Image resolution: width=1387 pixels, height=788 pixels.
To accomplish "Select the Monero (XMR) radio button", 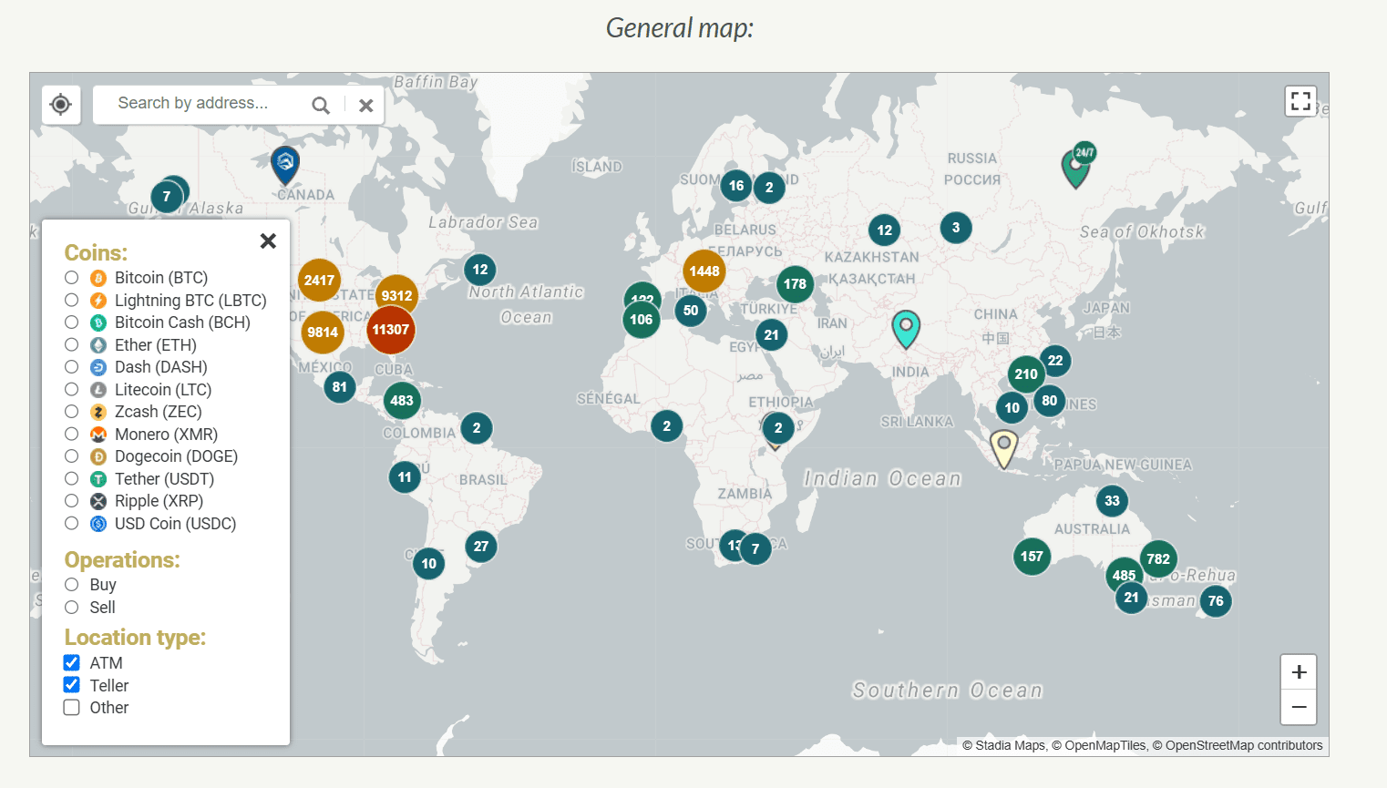I will (x=71, y=434).
